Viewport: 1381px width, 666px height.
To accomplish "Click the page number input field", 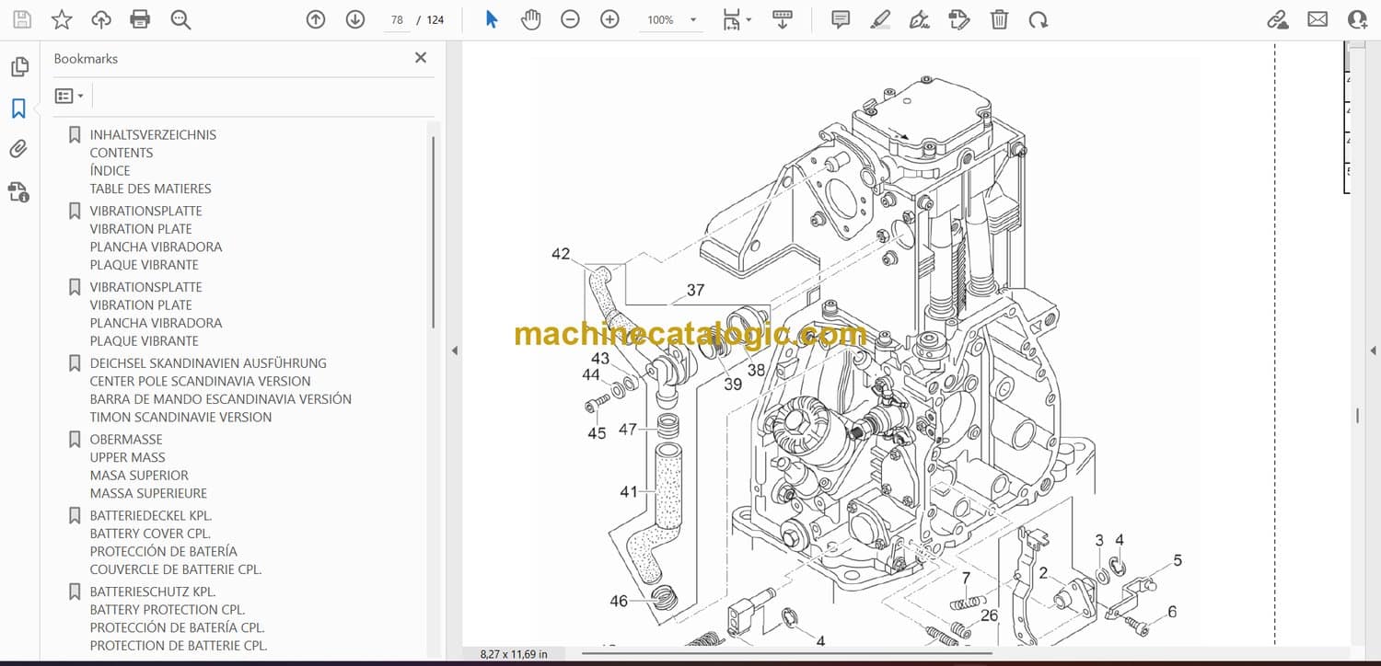I will point(397,19).
